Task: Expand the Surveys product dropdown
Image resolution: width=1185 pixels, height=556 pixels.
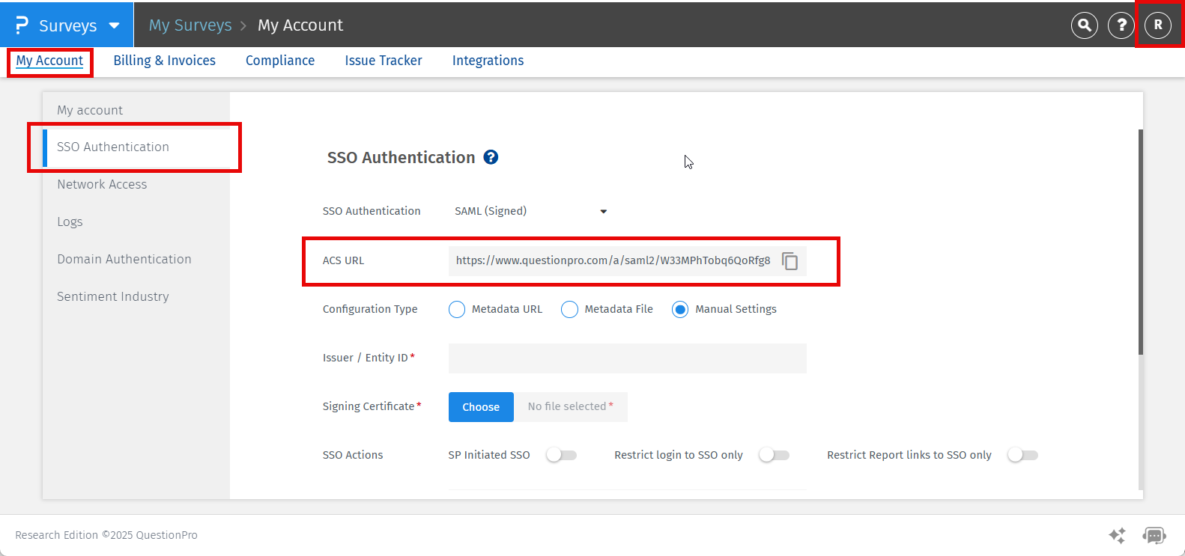Action: pos(114,25)
